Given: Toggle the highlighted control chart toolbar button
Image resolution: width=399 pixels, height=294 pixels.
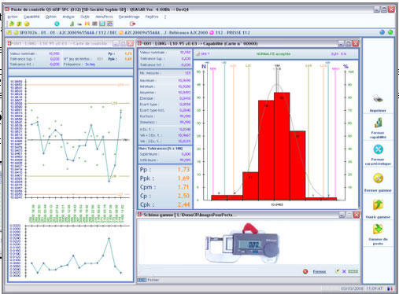Looking at the screenshot, I should 102,24.
